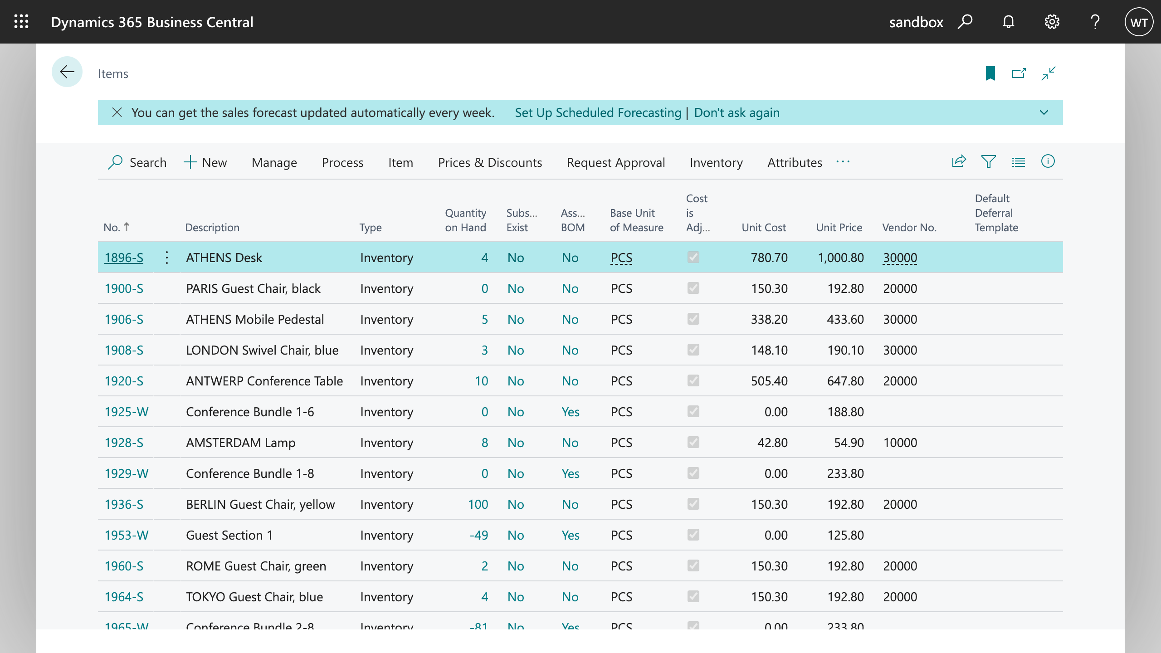Toggle Cost is Adjusted for TOKYO Guest Chair
Viewport: 1161px width, 653px height.
coord(693,596)
